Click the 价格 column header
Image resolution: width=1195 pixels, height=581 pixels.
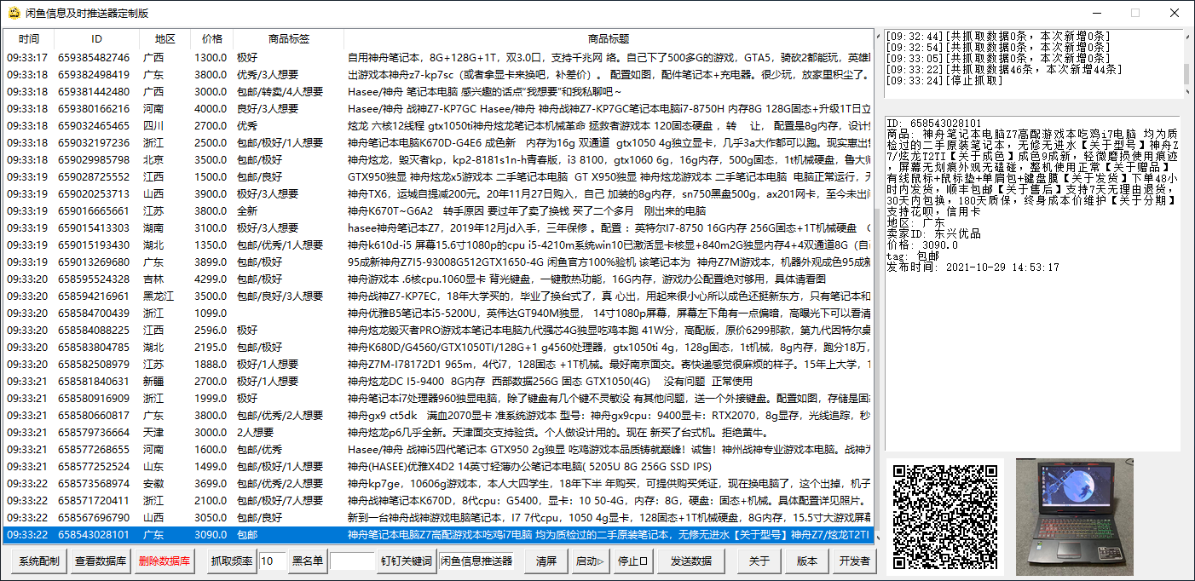211,39
